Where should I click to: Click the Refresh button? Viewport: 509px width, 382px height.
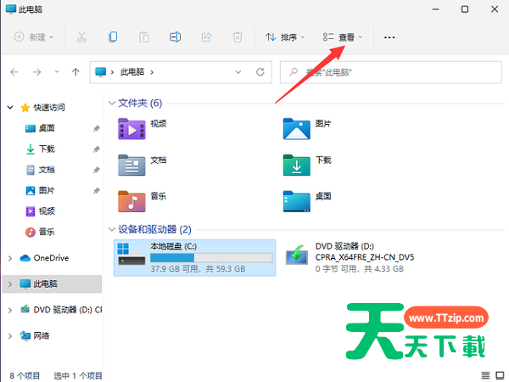point(260,72)
